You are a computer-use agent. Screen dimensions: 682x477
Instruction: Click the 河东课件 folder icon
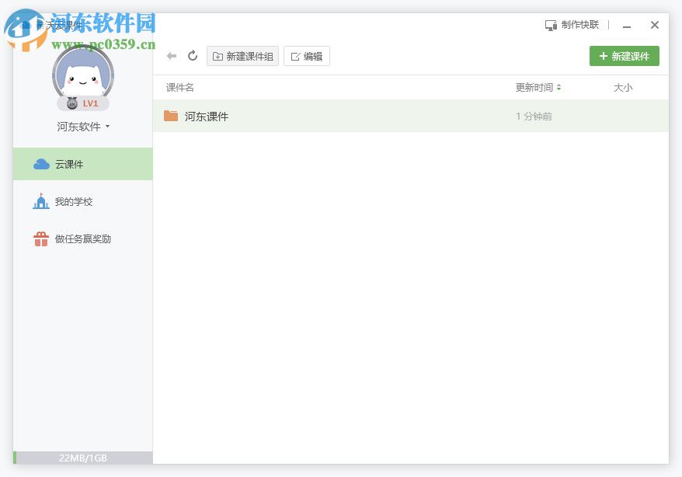pyautogui.click(x=170, y=115)
